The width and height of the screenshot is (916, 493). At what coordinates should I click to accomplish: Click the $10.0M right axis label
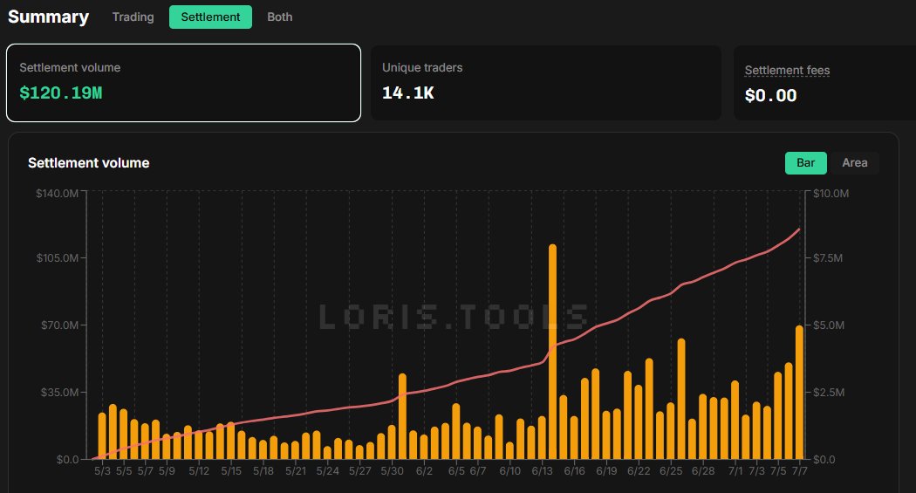[831, 194]
